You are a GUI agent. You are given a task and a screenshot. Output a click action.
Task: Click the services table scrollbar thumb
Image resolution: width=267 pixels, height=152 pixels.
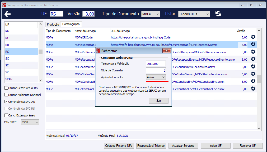259,79
